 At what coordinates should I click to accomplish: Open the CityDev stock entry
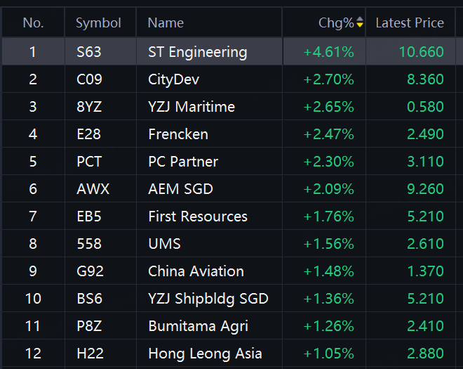click(228, 79)
